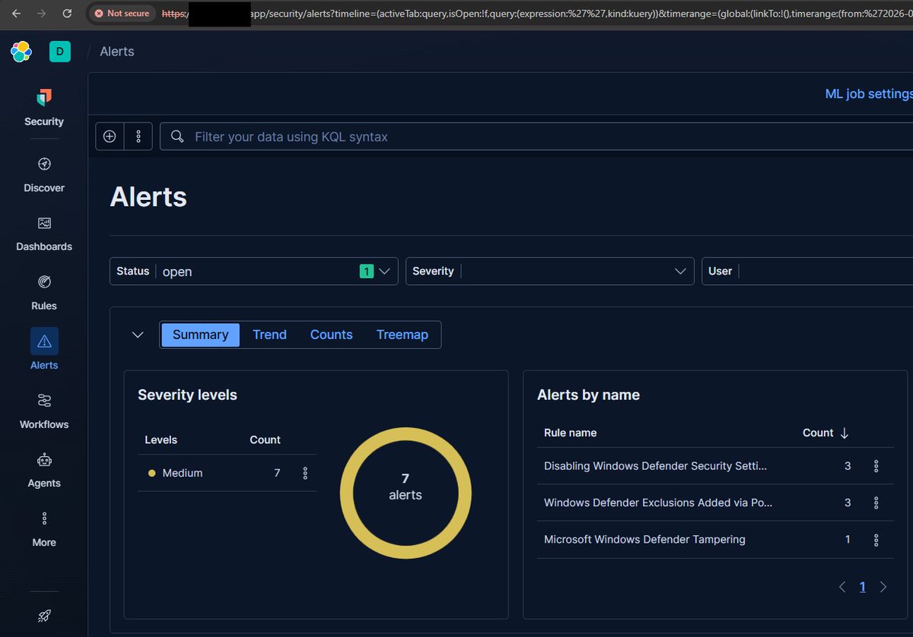The height and width of the screenshot is (637, 913).
Task: Click the browser forward arrow
Action: [41, 14]
